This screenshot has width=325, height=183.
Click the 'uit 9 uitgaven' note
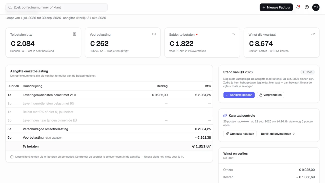54,138
